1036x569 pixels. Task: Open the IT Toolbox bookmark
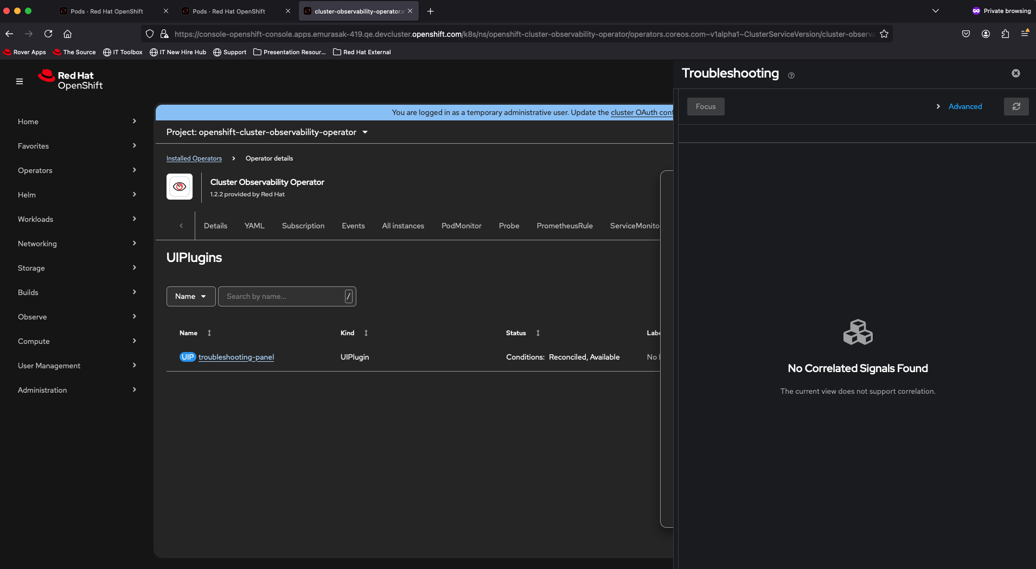(x=123, y=52)
